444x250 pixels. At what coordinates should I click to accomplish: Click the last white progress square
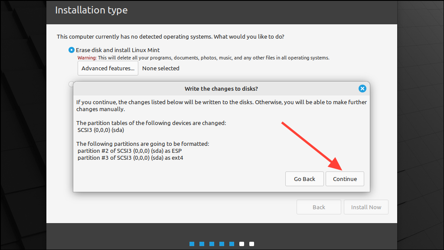coord(251,244)
